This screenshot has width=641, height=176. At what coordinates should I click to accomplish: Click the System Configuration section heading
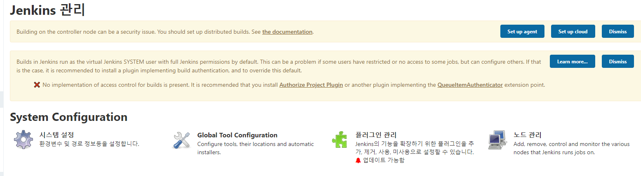pos(68,117)
